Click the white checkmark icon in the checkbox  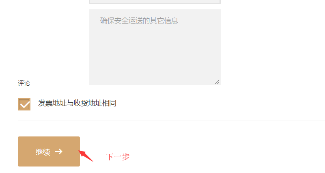click(x=25, y=104)
